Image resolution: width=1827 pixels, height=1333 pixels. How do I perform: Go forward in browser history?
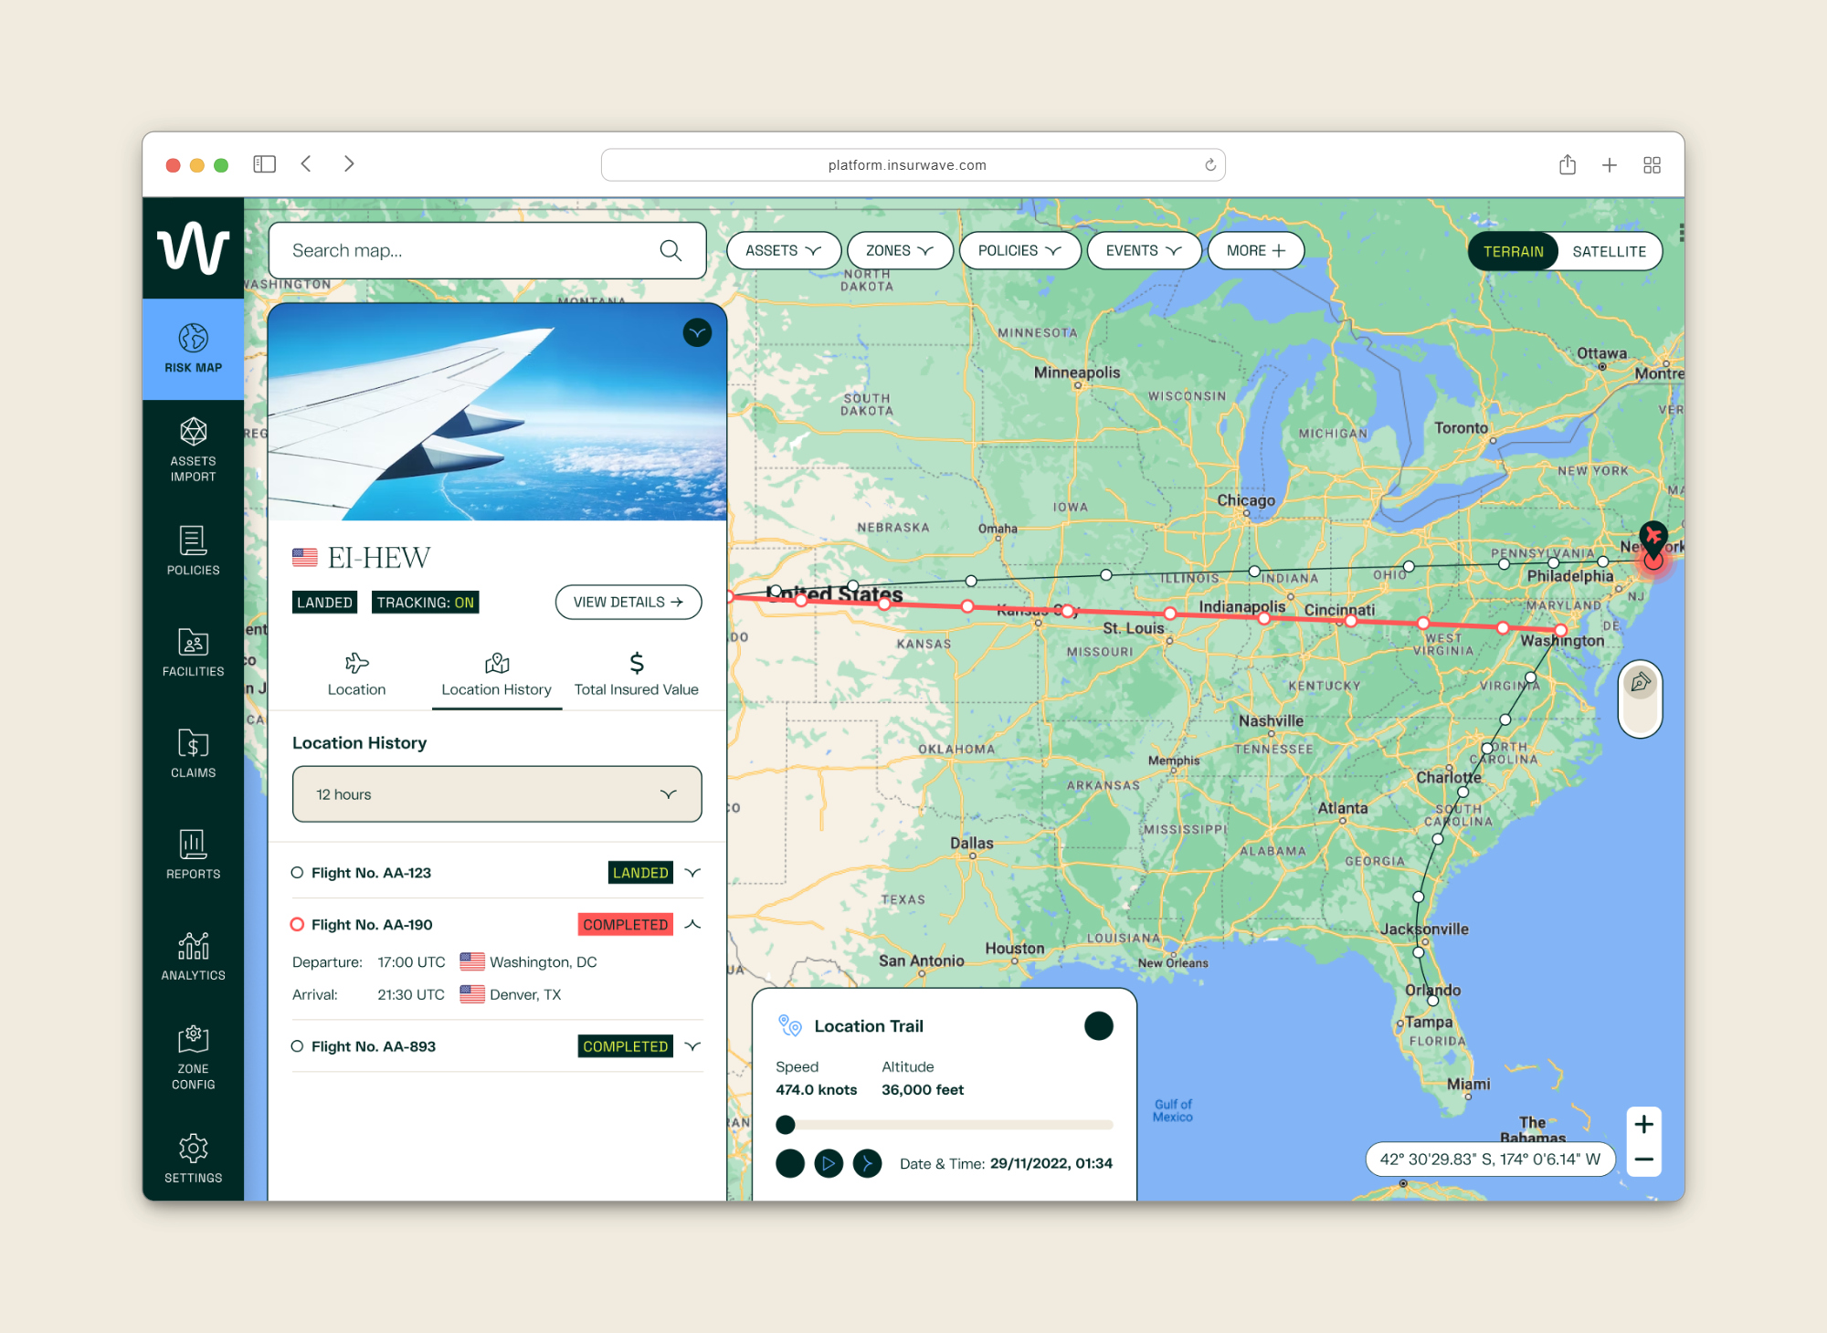tap(349, 164)
